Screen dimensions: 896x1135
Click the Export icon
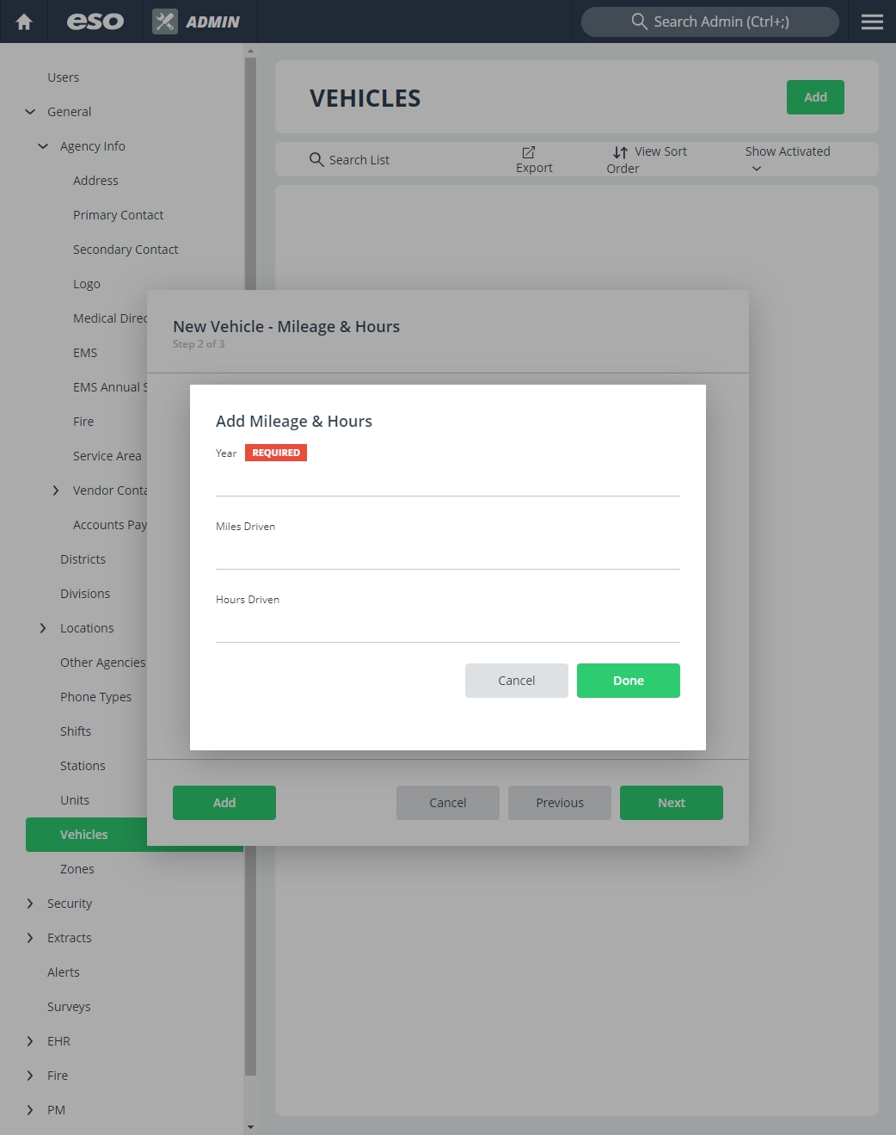[529, 152]
